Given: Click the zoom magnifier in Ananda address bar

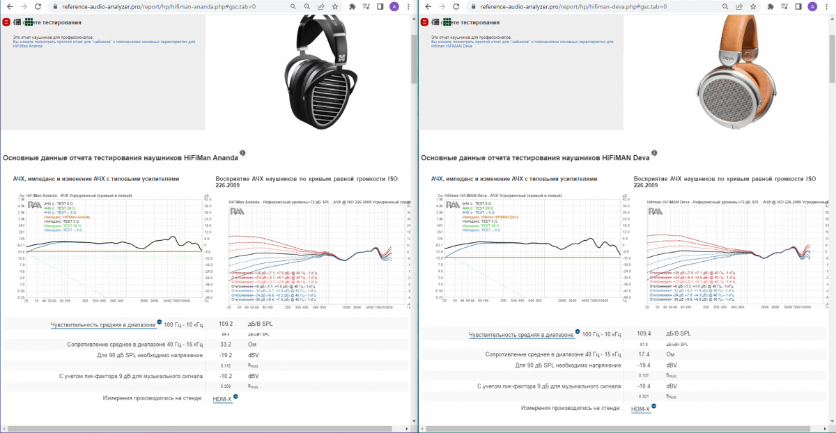Looking at the screenshot, I should pos(307,6).
